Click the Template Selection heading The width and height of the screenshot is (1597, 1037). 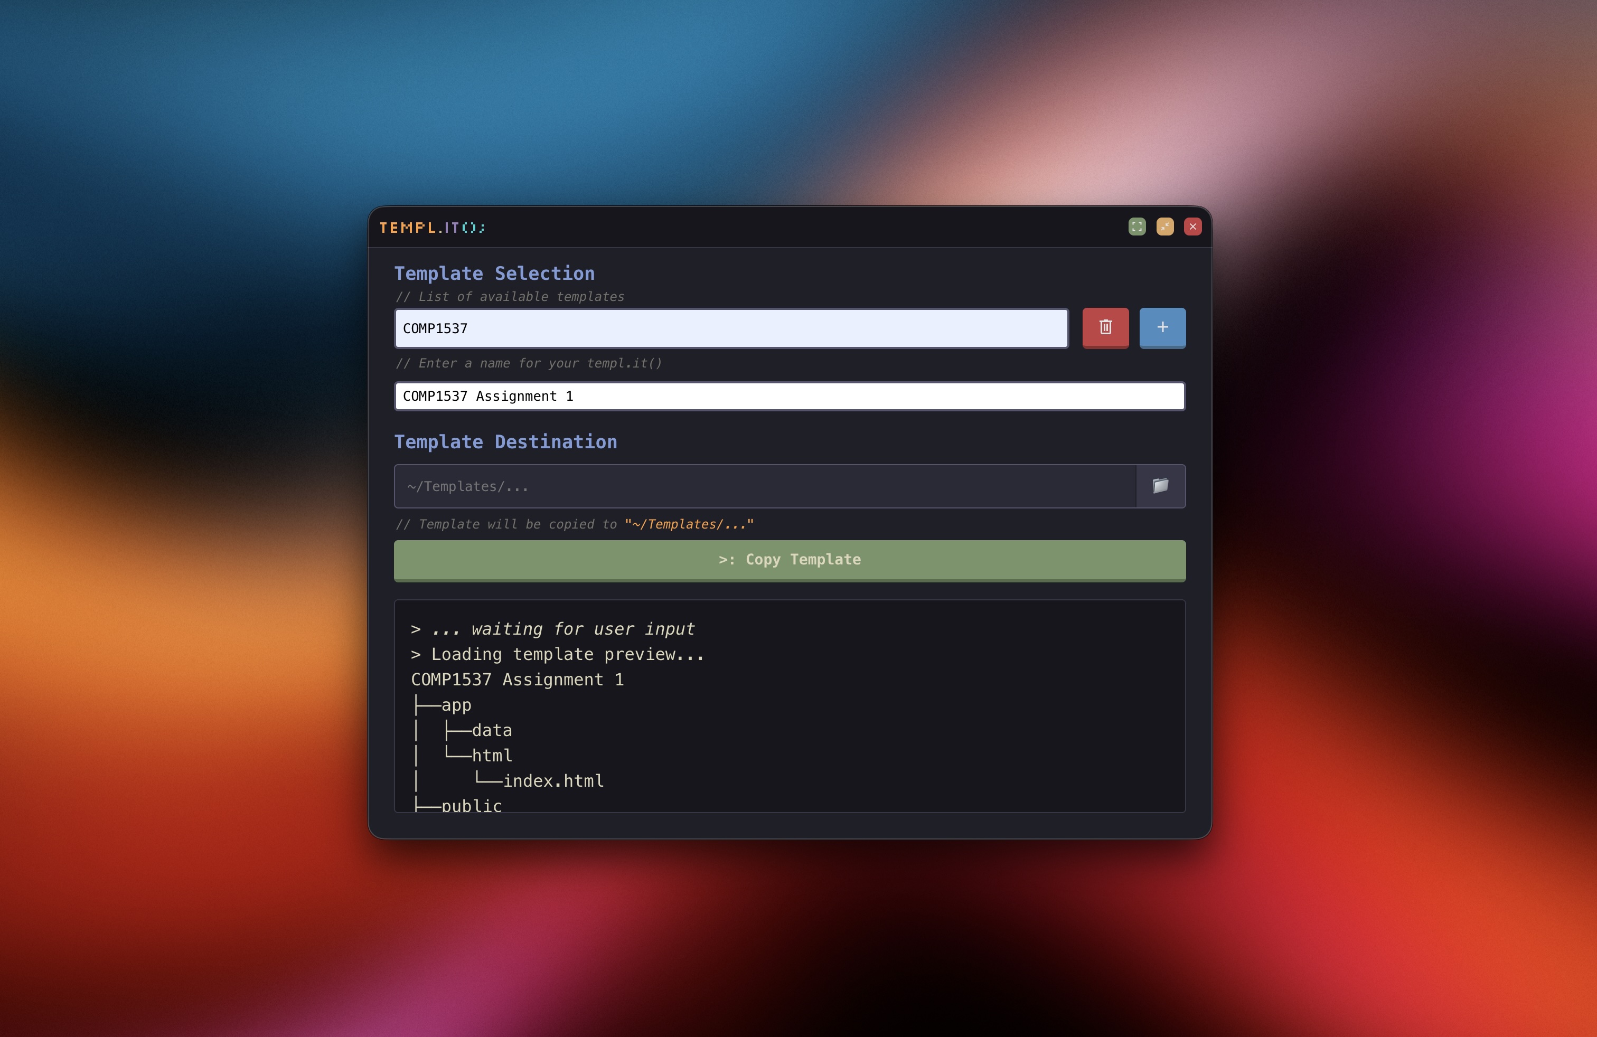tap(494, 274)
